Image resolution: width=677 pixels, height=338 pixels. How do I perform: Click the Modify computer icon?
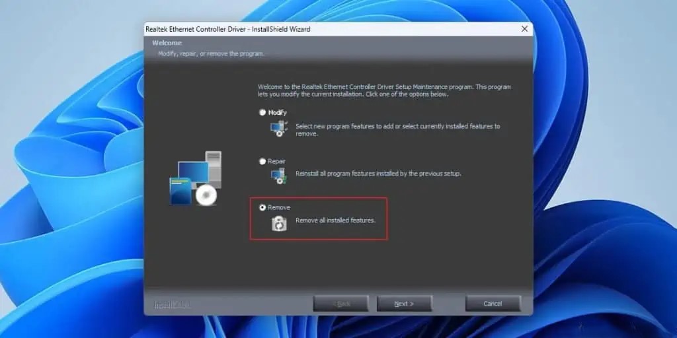coord(279,129)
